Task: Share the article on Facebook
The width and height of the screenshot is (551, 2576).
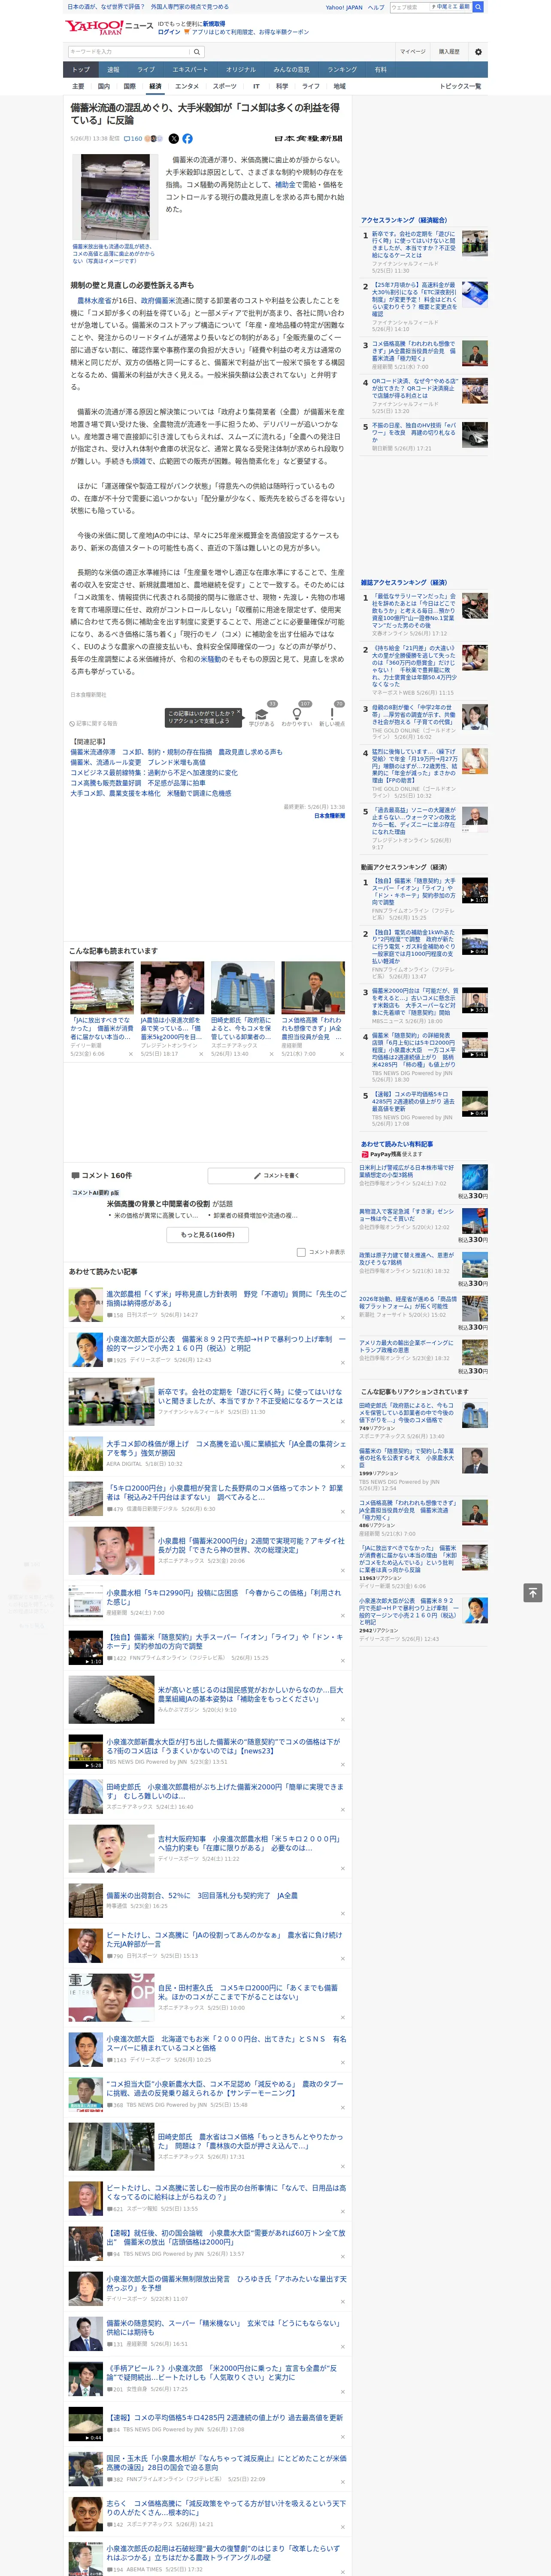Action: point(187,139)
